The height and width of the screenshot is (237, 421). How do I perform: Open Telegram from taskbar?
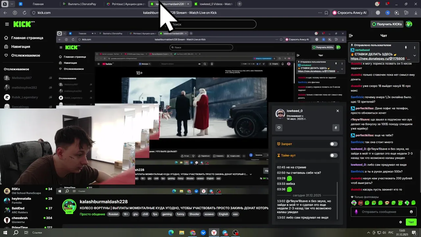(225, 233)
